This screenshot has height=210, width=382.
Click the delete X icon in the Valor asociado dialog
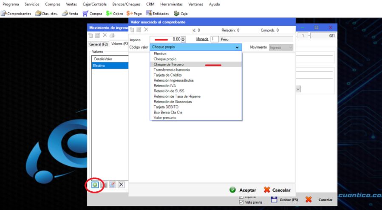(146, 29)
